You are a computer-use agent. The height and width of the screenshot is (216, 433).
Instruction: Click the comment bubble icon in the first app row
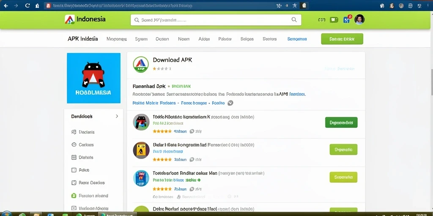[192, 132]
